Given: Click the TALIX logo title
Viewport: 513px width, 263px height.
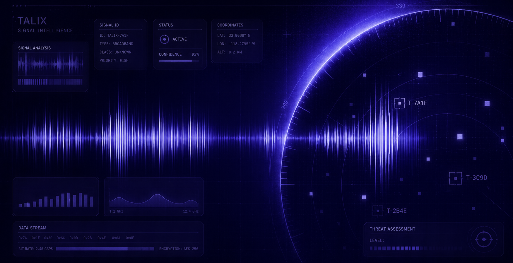Looking at the screenshot, I should (32, 21).
